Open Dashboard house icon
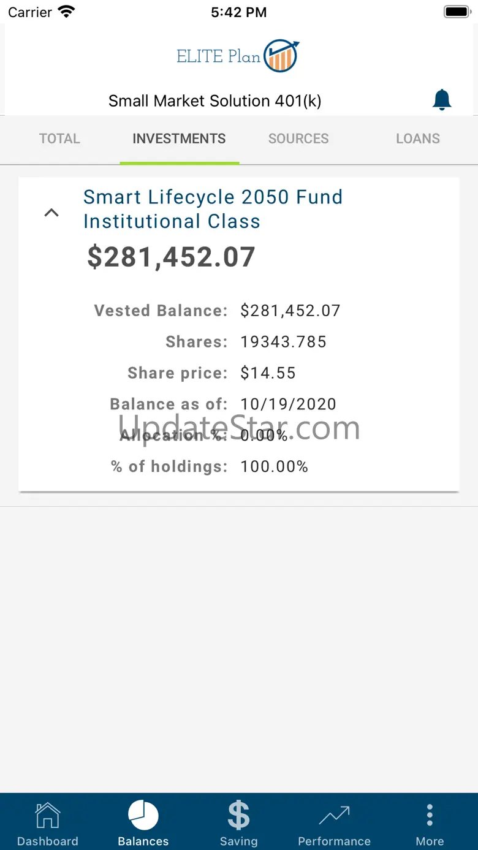 48,816
